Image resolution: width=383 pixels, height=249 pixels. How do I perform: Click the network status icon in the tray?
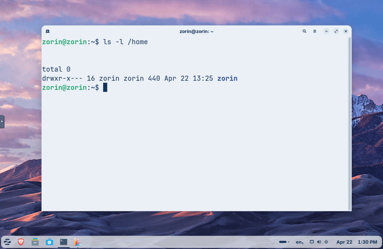[312, 242]
